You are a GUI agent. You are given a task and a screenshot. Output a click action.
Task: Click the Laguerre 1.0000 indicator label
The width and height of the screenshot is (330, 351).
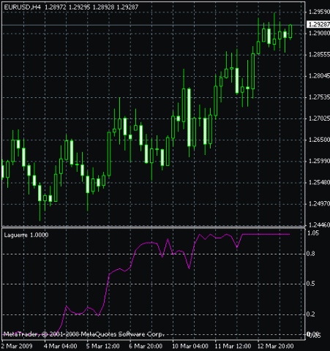26,235
